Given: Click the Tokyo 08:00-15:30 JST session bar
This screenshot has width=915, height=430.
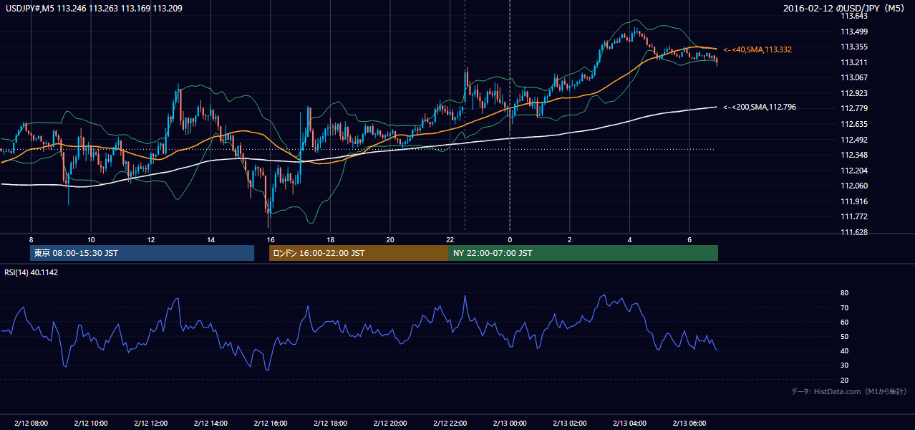Looking at the screenshot, I should pyautogui.click(x=142, y=253).
